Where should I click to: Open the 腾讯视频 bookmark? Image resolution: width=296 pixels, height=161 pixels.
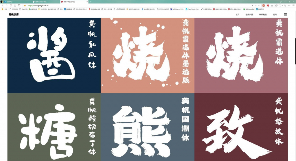(33, 9)
